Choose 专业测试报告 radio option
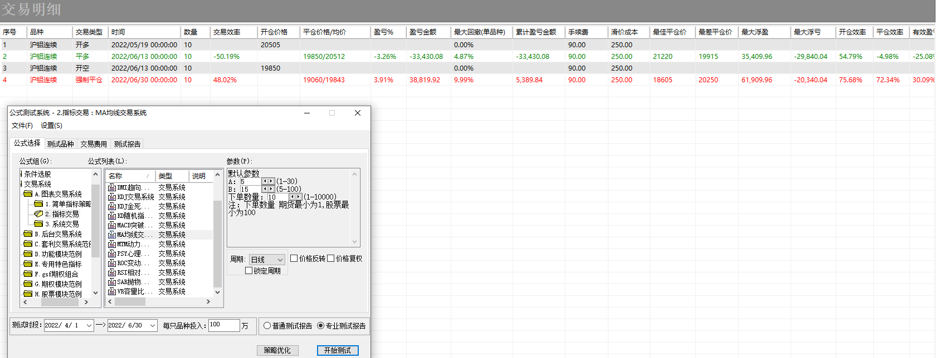Image resolution: width=936 pixels, height=358 pixels. pos(321,326)
